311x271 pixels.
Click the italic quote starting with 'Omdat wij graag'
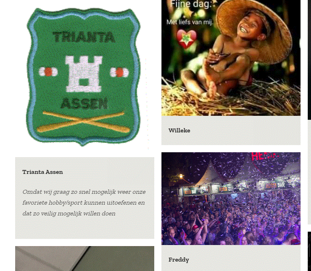tap(84, 203)
